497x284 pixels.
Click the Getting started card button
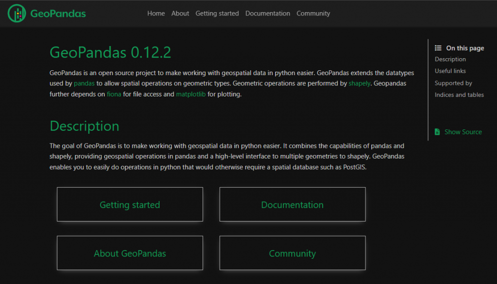click(x=130, y=205)
